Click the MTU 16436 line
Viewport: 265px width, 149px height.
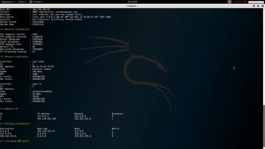click(x=19, y=96)
